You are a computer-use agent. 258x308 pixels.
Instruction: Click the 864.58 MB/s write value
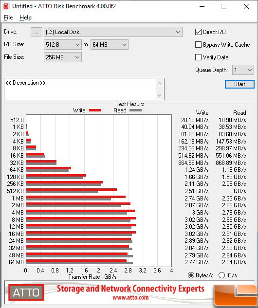193,163
